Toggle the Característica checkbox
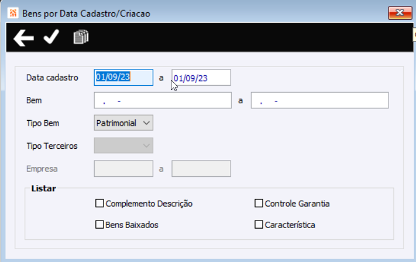This screenshot has height=262, width=416. pyautogui.click(x=259, y=225)
